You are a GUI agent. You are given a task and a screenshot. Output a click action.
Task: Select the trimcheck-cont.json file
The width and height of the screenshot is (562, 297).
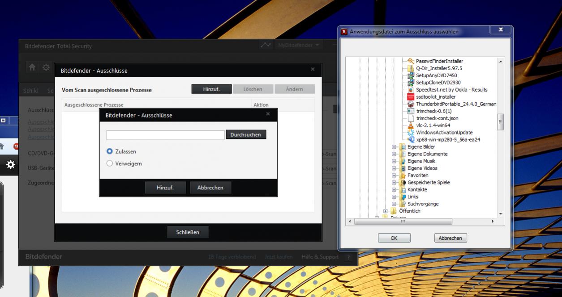click(437, 118)
